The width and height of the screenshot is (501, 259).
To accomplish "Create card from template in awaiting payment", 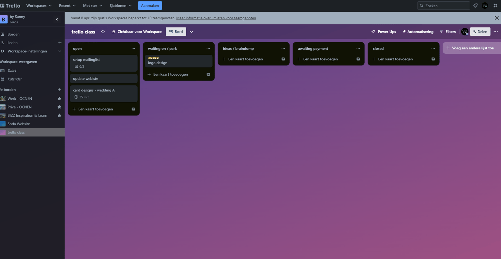I will coord(358,59).
